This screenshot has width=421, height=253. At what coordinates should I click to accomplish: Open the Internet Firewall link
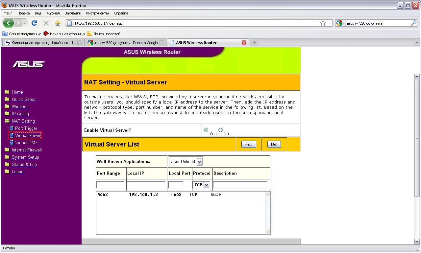pos(27,150)
